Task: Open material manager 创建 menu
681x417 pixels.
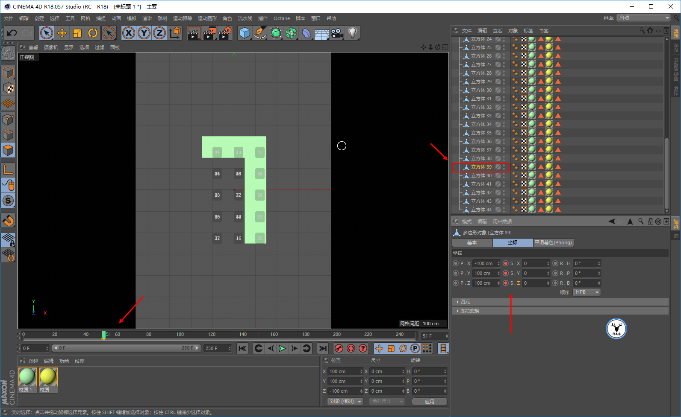Action: click(33, 361)
